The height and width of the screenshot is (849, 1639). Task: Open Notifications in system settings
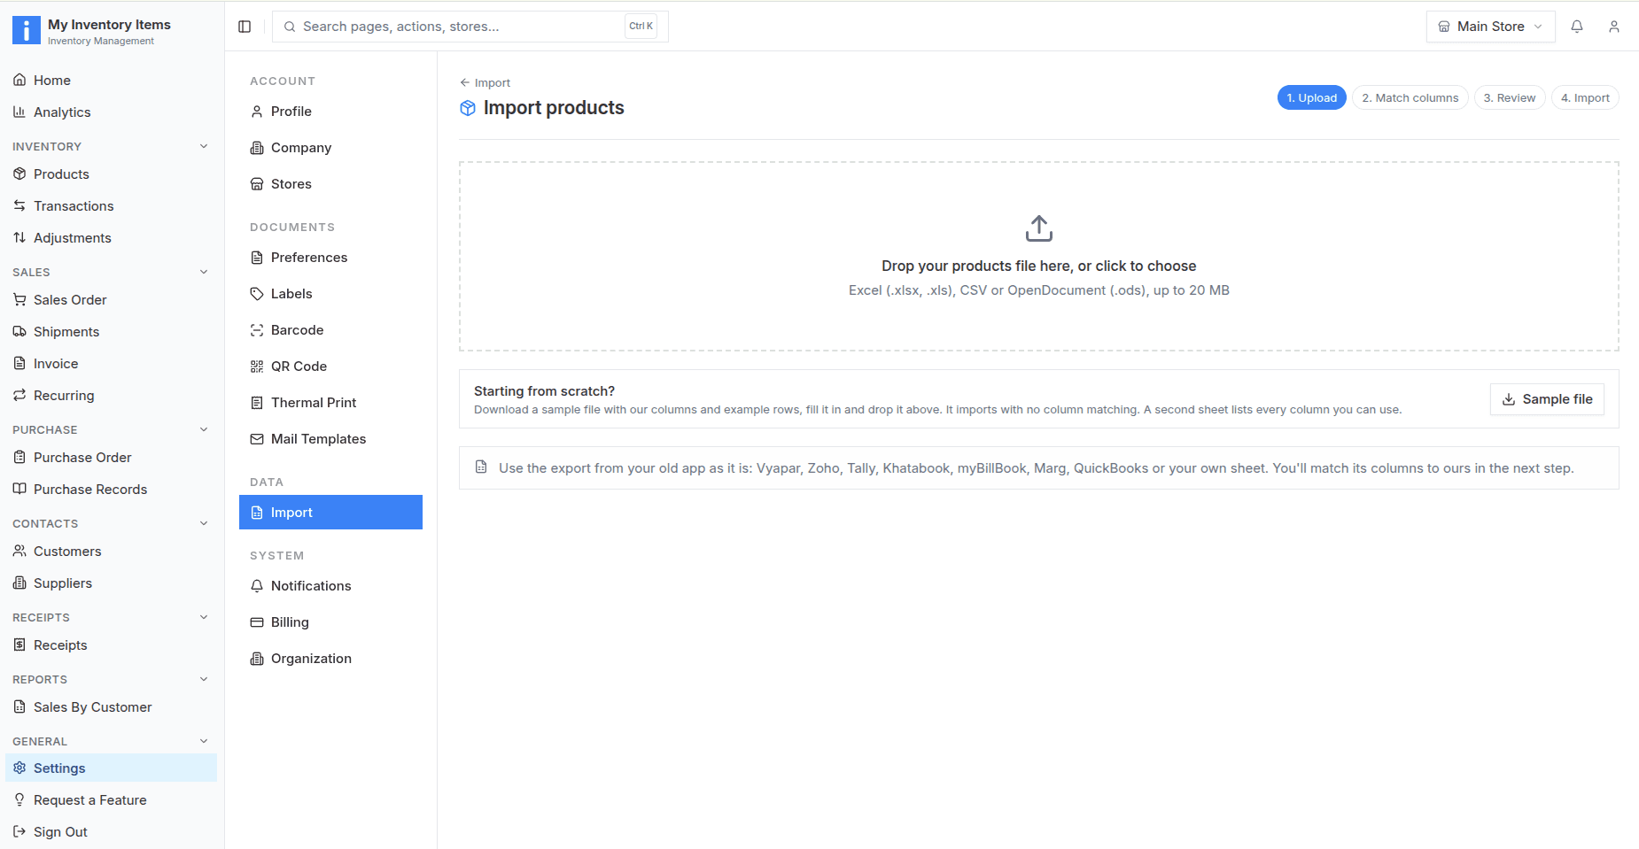(x=330, y=586)
